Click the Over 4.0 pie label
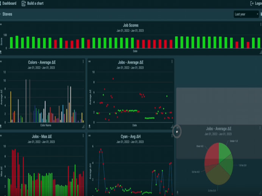 [x=200, y=146]
